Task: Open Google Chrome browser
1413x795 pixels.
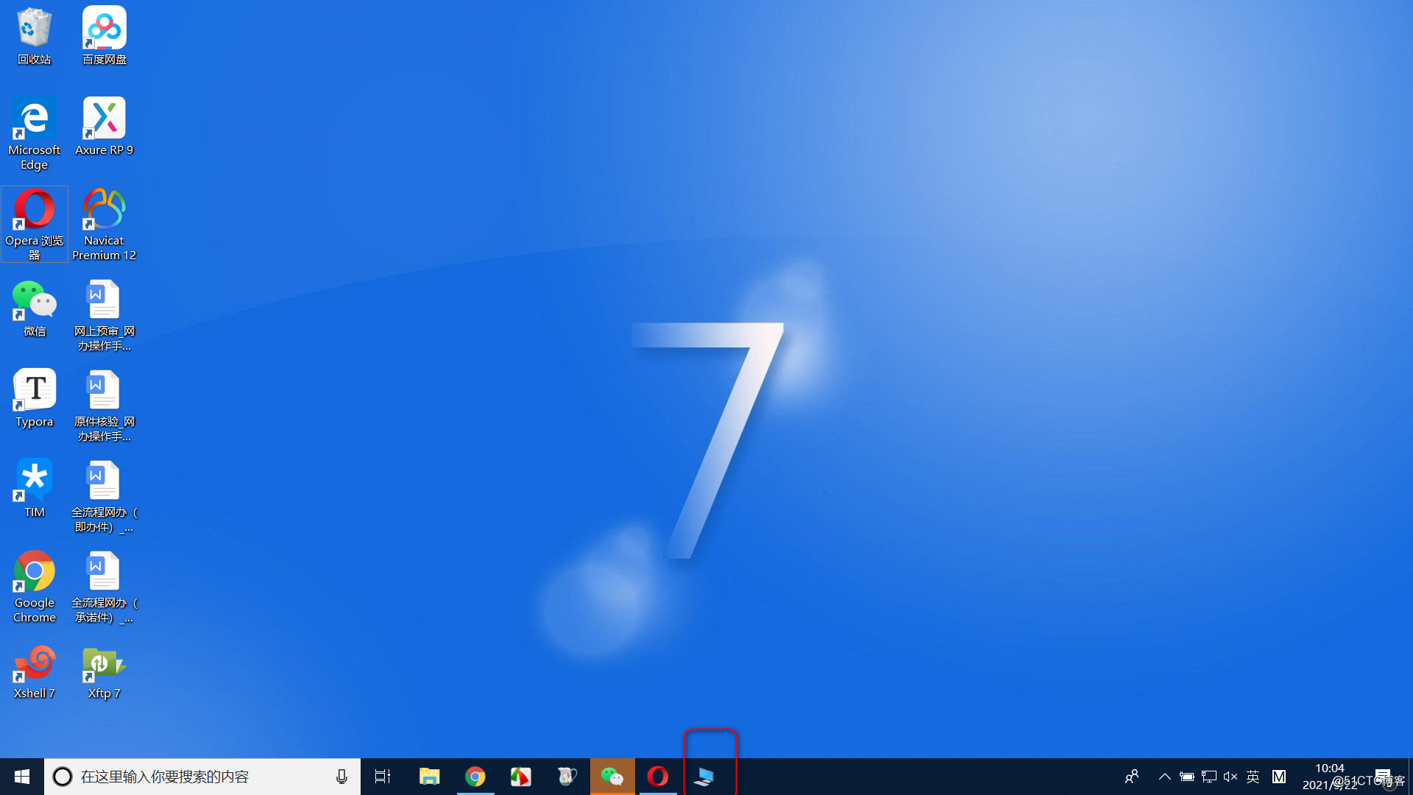Action: coord(32,573)
